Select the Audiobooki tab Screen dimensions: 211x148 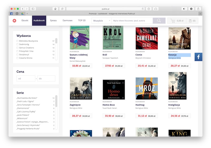tap(39, 21)
